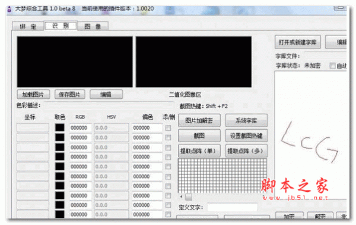Click first row 坐标 field
Viewport: 356px width, 225px height.
point(33,127)
